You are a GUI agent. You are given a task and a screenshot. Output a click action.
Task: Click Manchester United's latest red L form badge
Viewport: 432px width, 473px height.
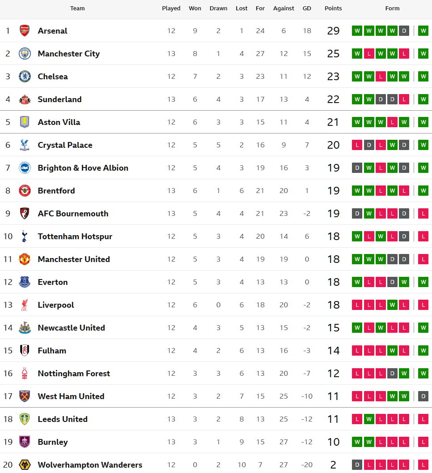[423, 259]
